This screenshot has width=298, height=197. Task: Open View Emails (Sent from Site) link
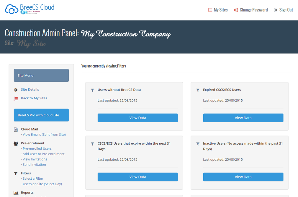[x=44, y=135]
